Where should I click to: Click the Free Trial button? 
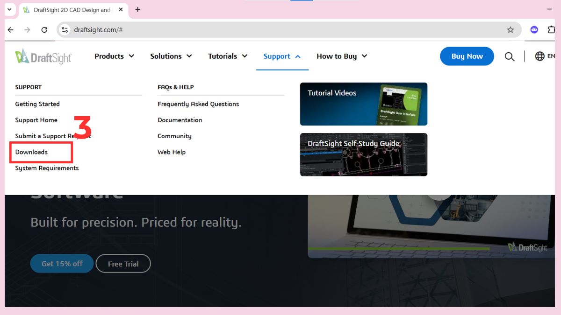pos(123,264)
